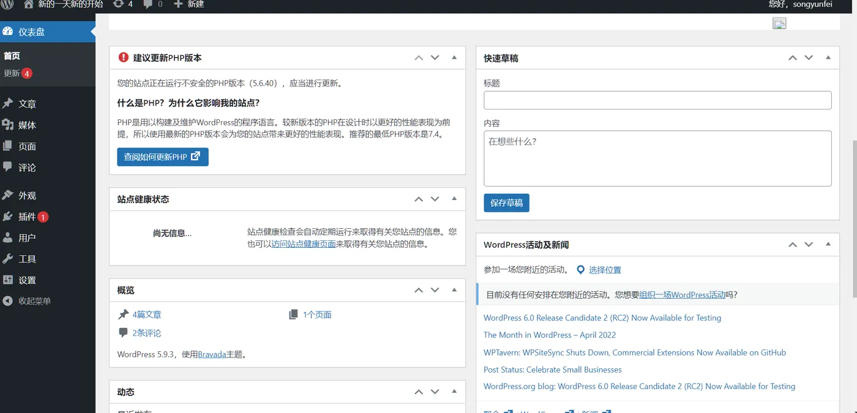The width and height of the screenshot is (857, 413).
Task: Click the broken avatar image icon
Action: click(x=779, y=24)
